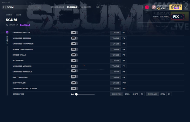Edit SHIFT key in decrease hotkey
This screenshot has width=190, height=122.
tap(135, 94)
